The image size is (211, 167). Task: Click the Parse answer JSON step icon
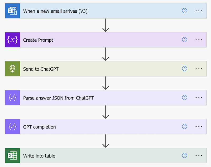click(12, 98)
